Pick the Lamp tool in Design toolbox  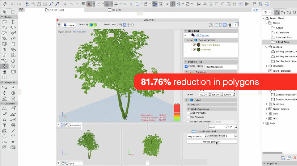coord(13,66)
